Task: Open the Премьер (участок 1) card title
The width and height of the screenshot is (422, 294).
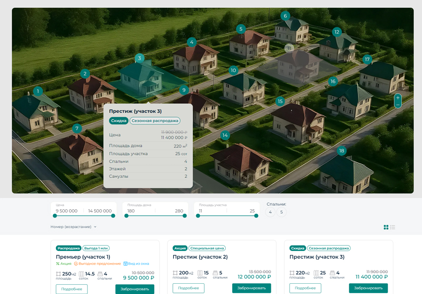Action: pos(83,257)
